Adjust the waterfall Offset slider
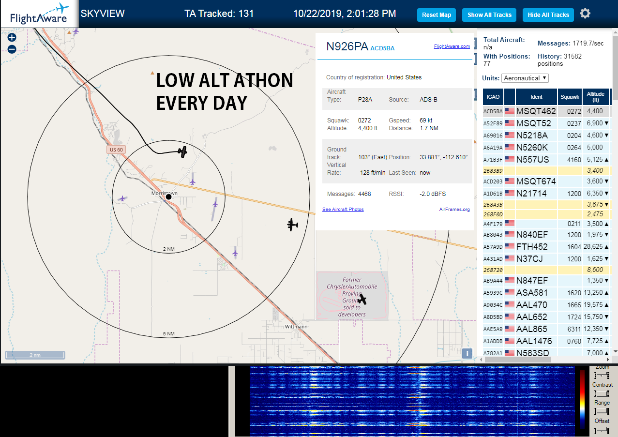 (x=602, y=430)
